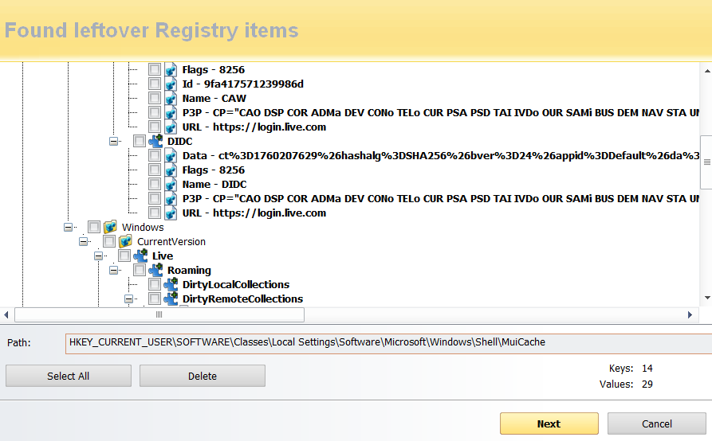Click the horizontal scrollbar thumb
The image size is (712, 441).
(159, 314)
